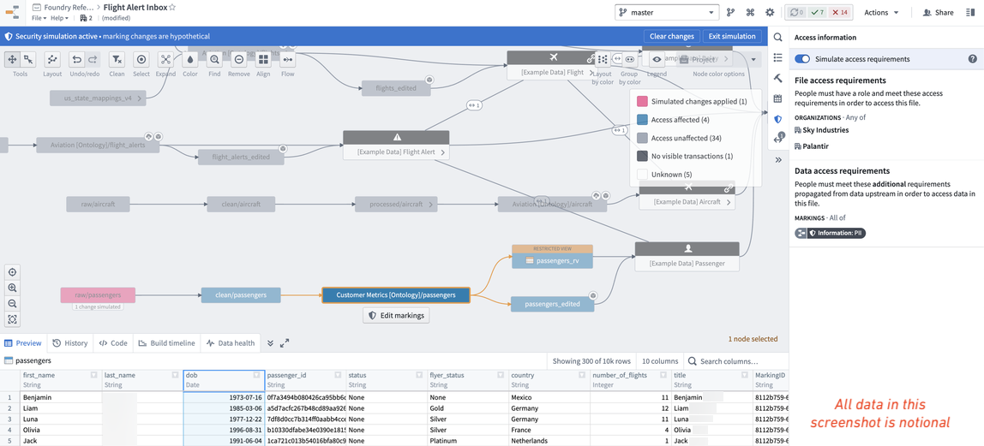Center the graph with target icon
This screenshot has width=984, height=446.
click(12, 272)
